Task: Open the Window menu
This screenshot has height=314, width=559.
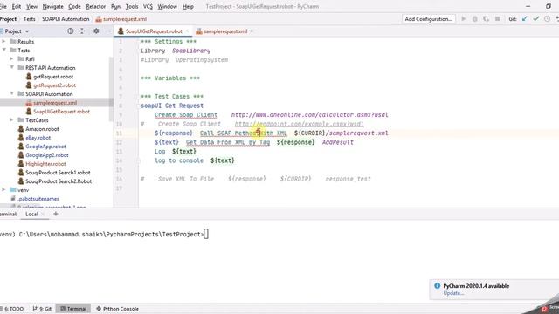Action: [x=167, y=6]
